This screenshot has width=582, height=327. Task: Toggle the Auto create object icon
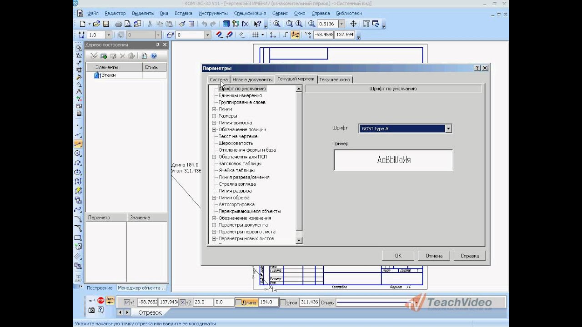click(110, 301)
